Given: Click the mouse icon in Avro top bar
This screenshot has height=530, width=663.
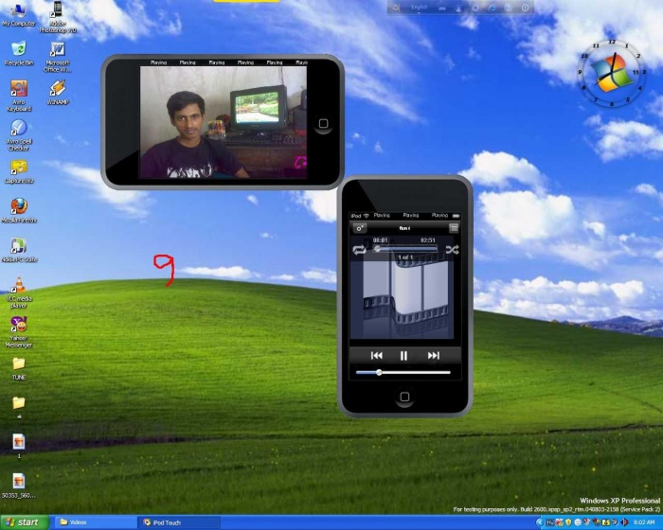Looking at the screenshot, I should point(458,8).
